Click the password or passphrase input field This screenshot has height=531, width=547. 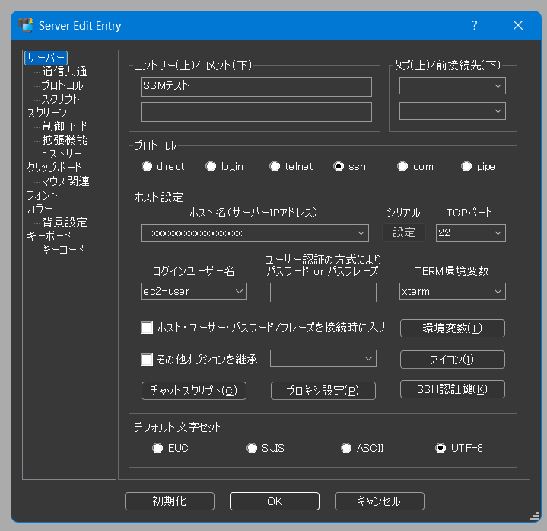tap(323, 292)
